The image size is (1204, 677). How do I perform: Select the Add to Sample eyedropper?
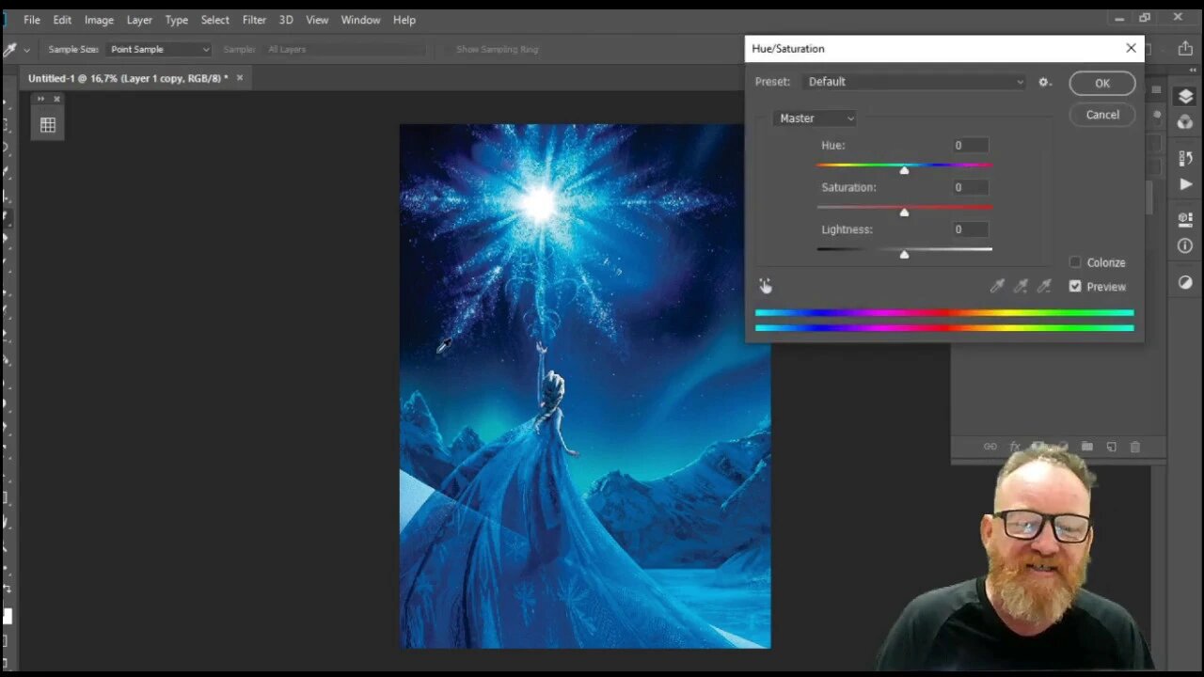tap(1021, 286)
